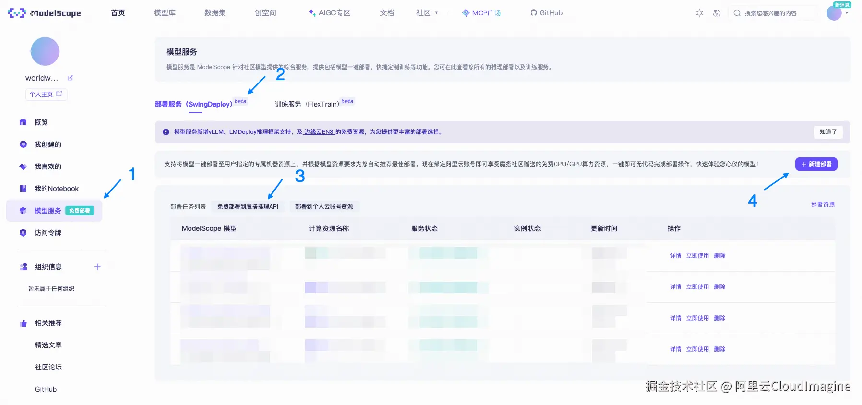The height and width of the screenshot is (405, 862).
Task: Click 删除 in the second row
Action: 720,287
